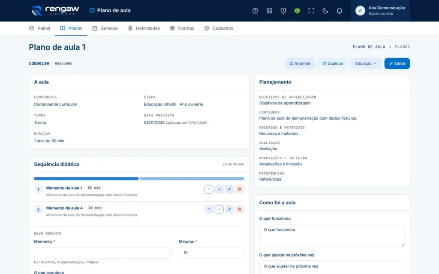The image size is (439, 274).
Task: Open Plano de aula breadcrumb link
Action: coord(369,47)
